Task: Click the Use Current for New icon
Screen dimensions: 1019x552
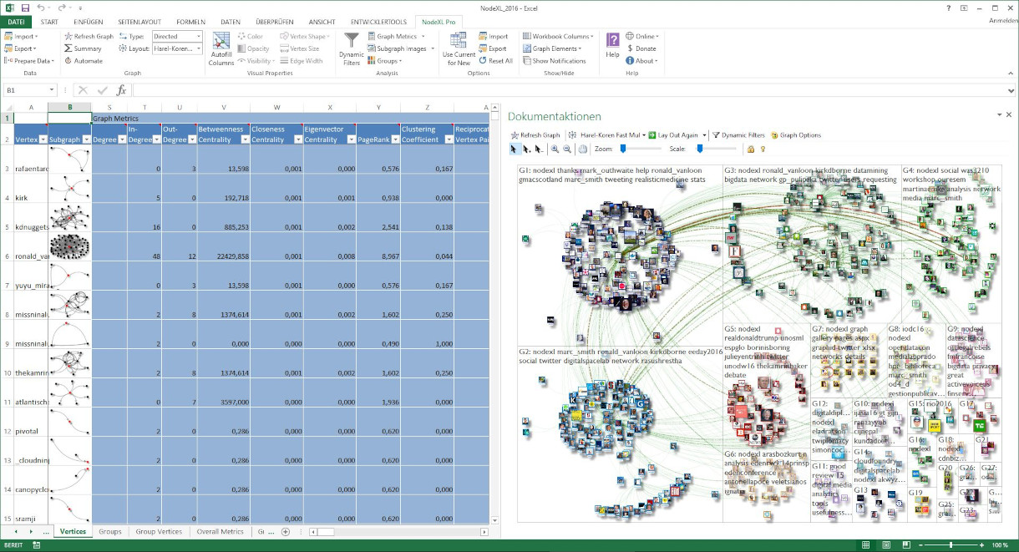Action: coord(459,48)
